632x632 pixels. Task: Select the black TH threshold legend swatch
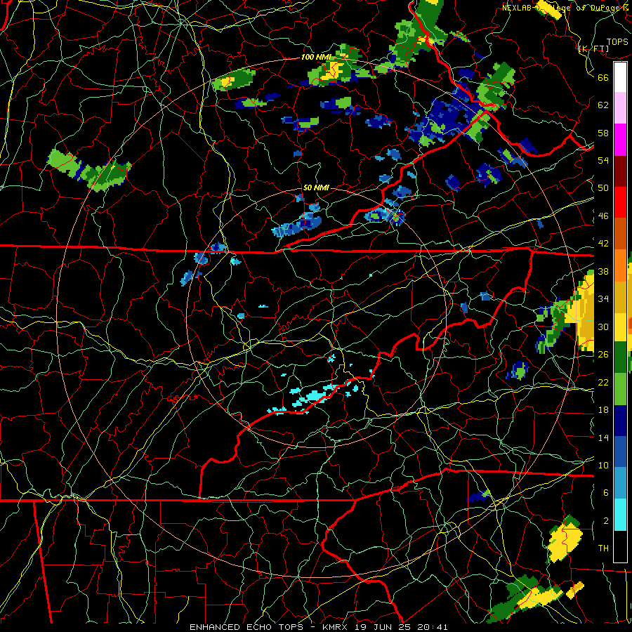pyautogui.click(x=620, y=546)
